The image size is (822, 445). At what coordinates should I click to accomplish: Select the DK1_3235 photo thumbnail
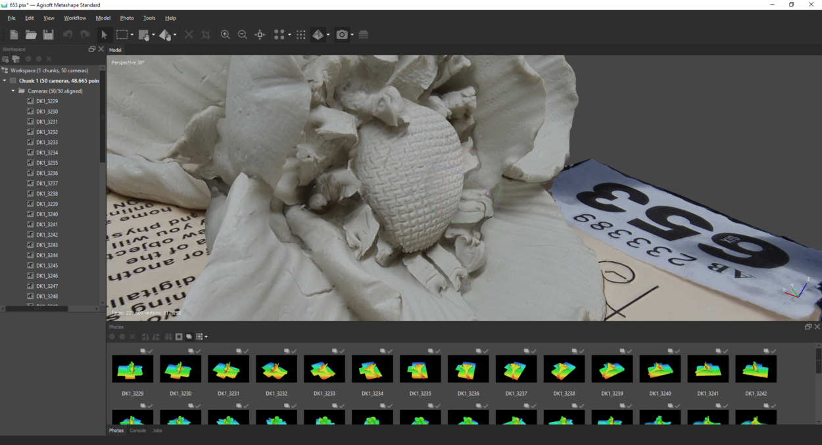click(420, 369)
